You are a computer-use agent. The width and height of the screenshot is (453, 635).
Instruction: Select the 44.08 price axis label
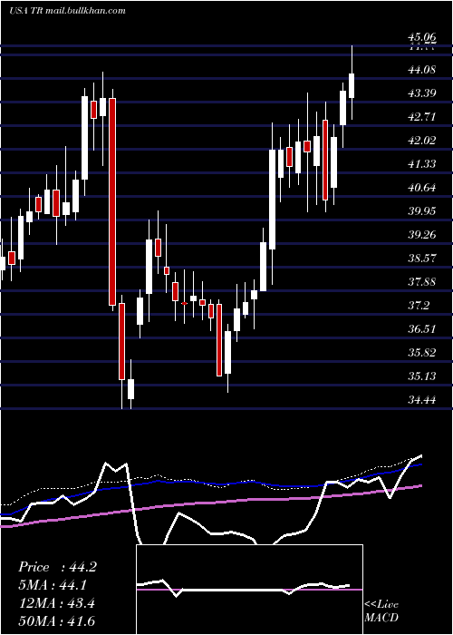pyautogui.click(x=422, y=70)
